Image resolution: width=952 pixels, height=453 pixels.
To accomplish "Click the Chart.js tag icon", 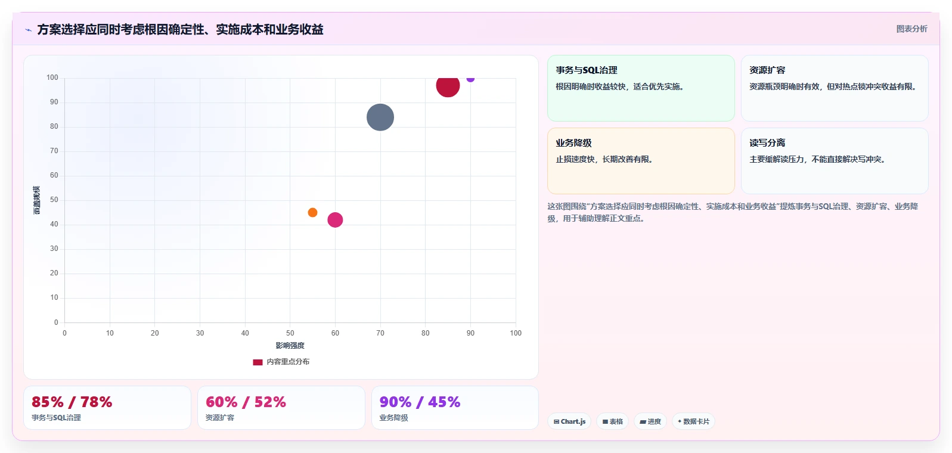I will (x=556, y=422).
